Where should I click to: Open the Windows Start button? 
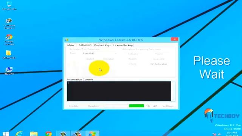(x=6, y=134)
